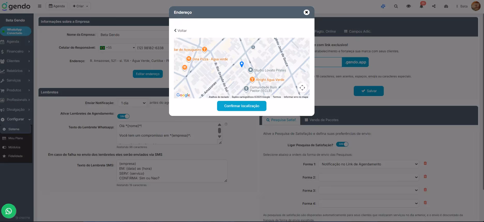Open Forma 2 dropdown
The width and height of the screenshot is (484, 222).
pyautogui.click(x=369, y=177)
